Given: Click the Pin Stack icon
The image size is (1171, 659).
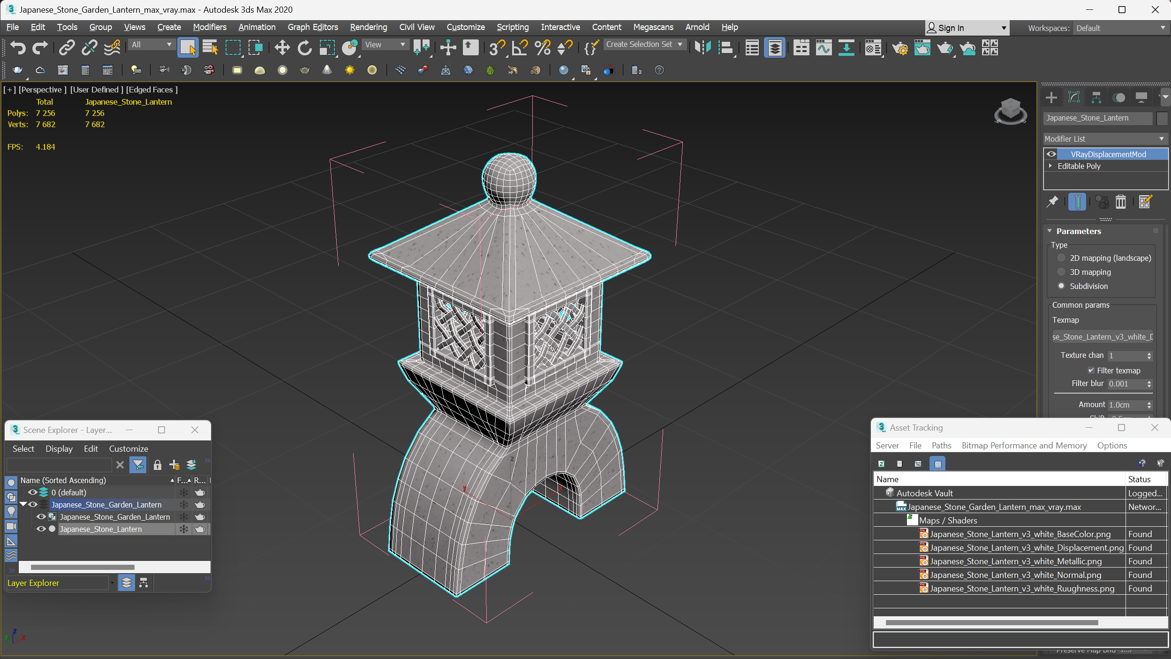Looking at the screenshot, I should 1052,202.
